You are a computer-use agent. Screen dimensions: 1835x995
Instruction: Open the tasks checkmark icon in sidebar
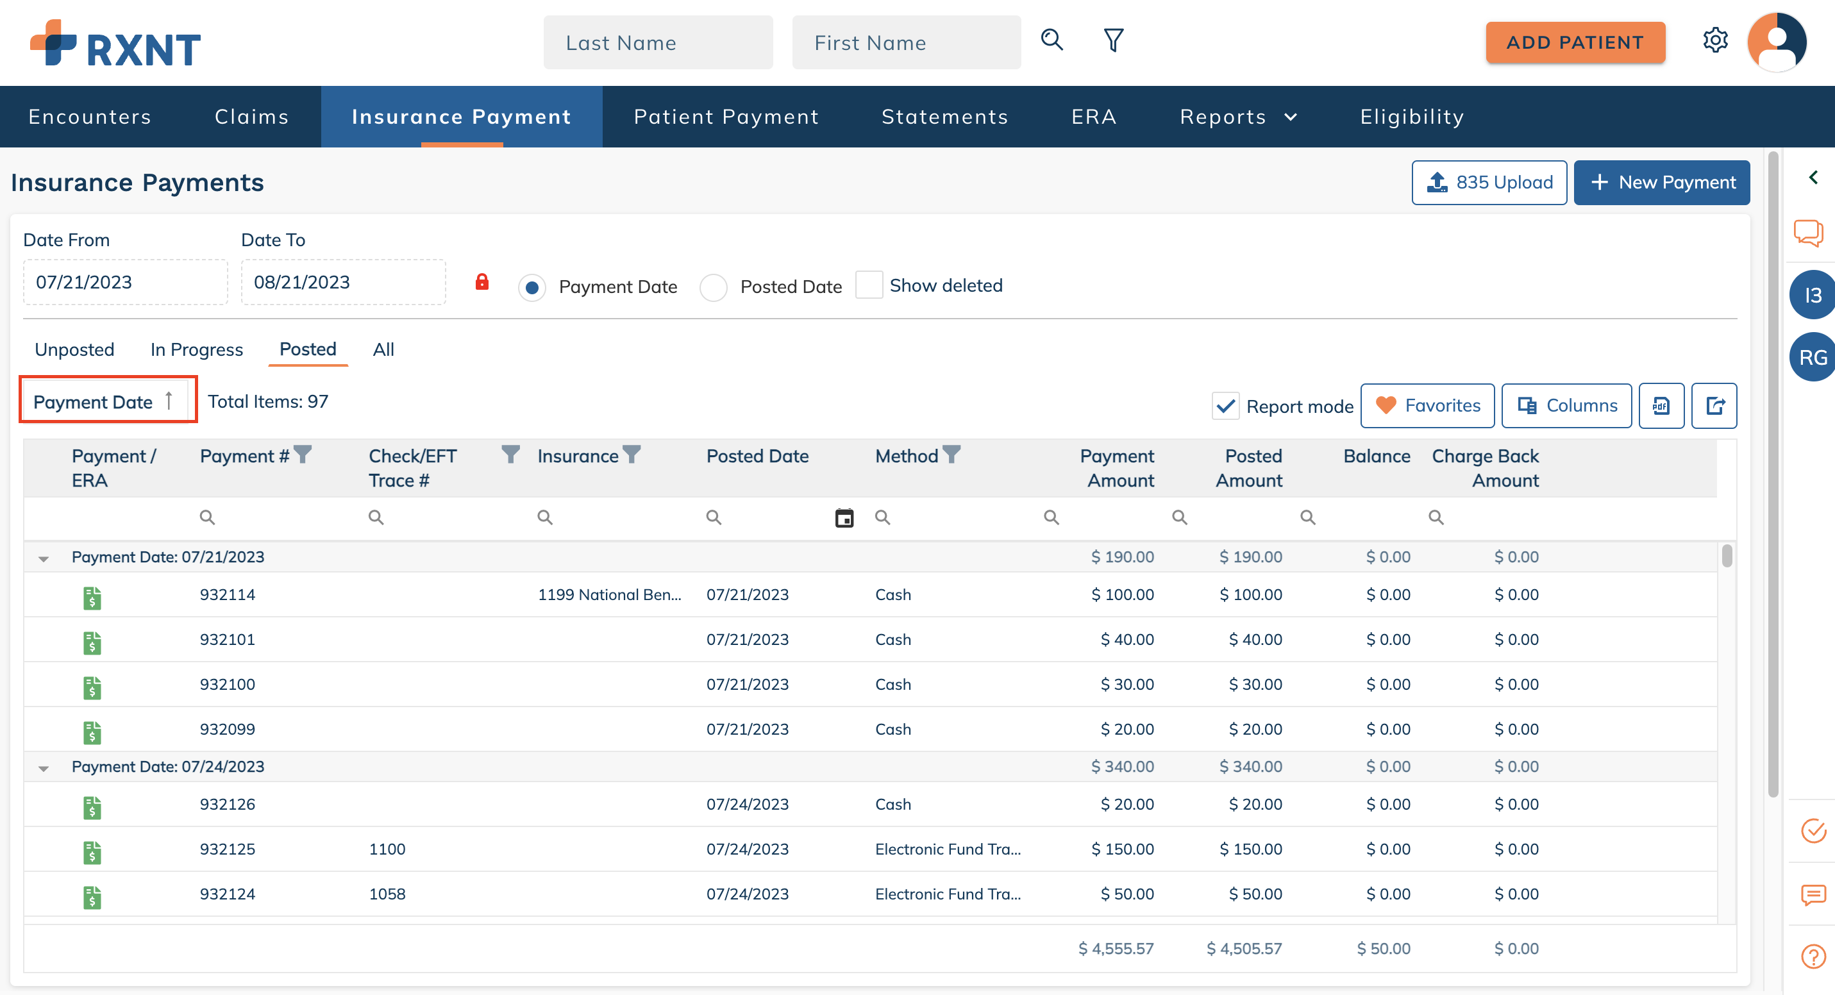click(x=1813, y=830)
